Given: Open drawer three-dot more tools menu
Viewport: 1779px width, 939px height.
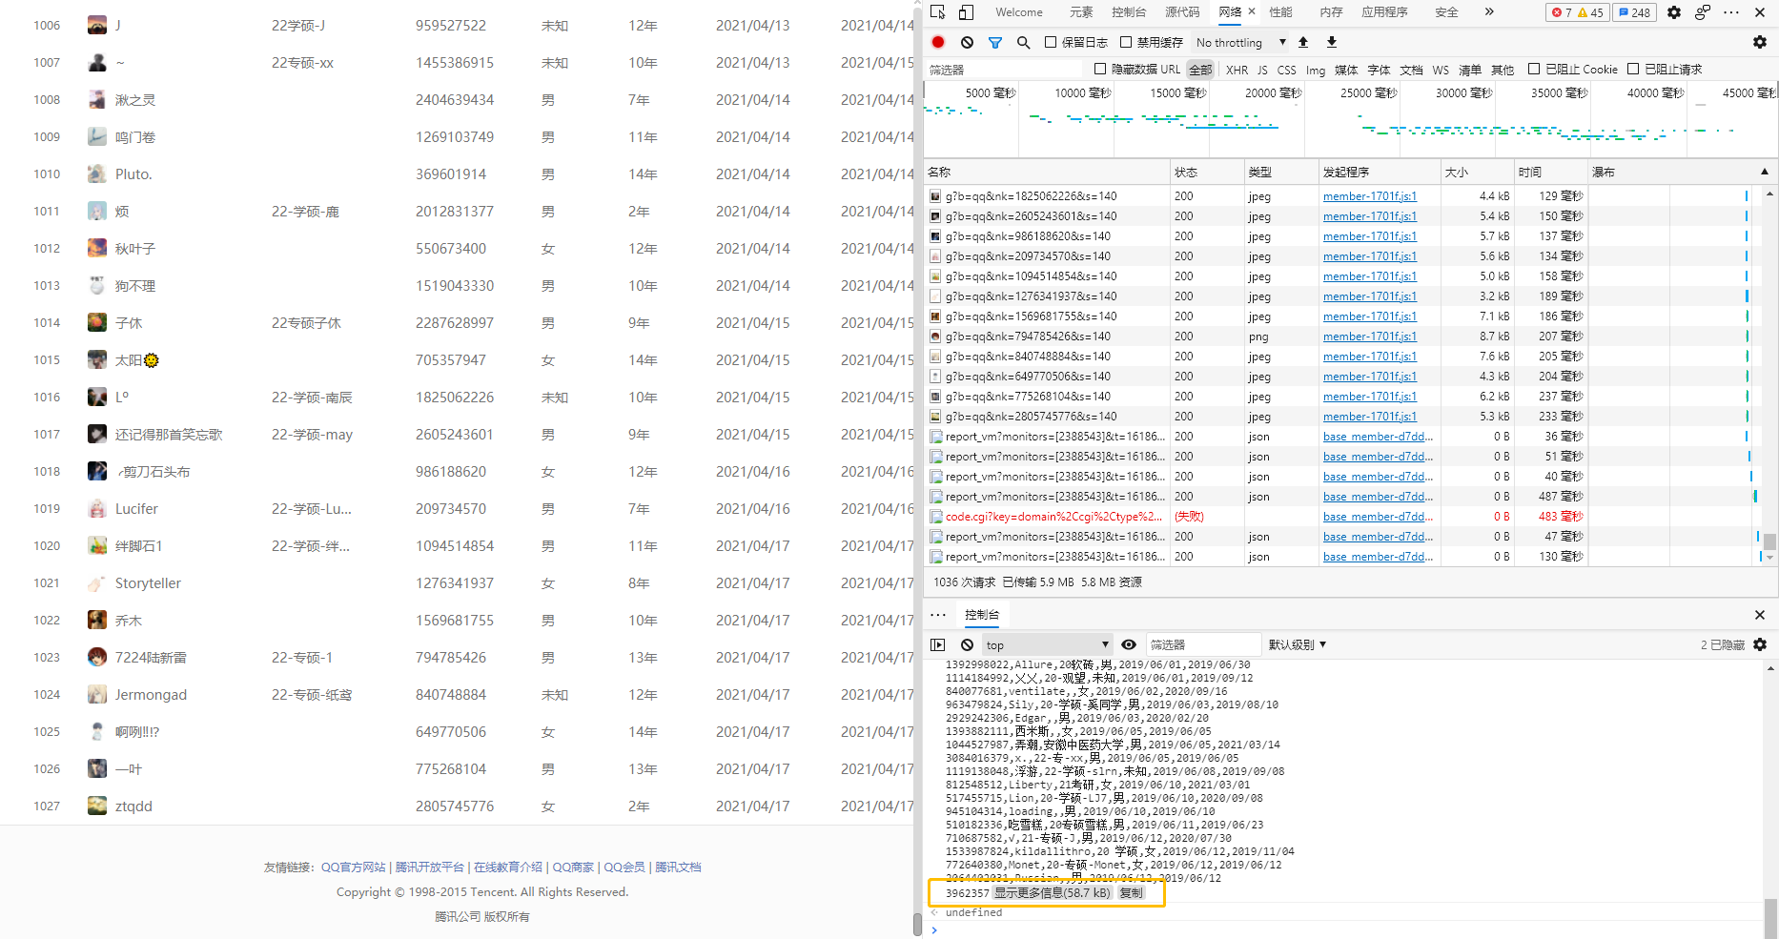Looking at the screenshot, I should point(938,615).
